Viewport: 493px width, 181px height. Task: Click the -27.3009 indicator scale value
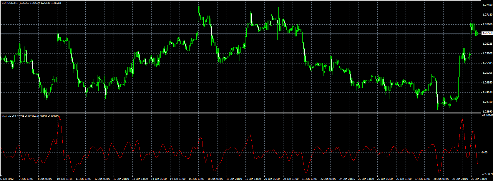pos(487,174)
